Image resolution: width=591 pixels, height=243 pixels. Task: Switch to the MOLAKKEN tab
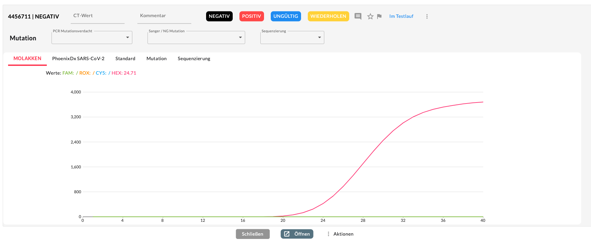coord(27,58)
